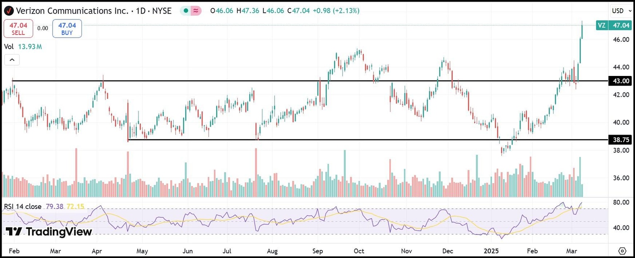The height and width of the screenshot is (258, 635).
Task: Click the VZ symbol price tag
Action: tap(602, 25)
